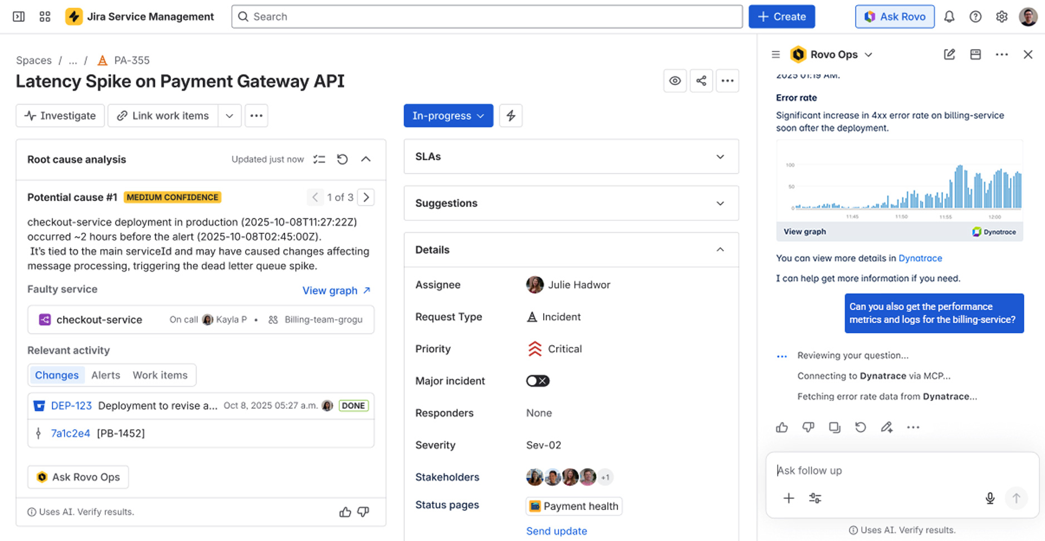The height and width of the screenshot is (541, 1045).
Task: Disable the Major incident toggle
Action: (537, 381)
